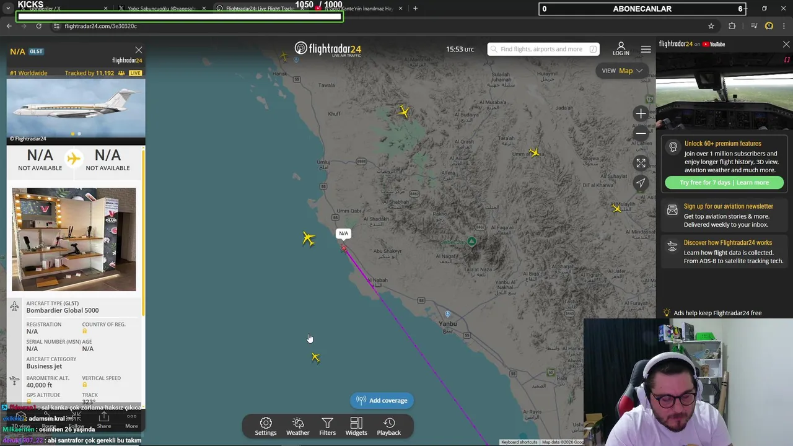Open the Kante YouTube video tab

point(358,9)
